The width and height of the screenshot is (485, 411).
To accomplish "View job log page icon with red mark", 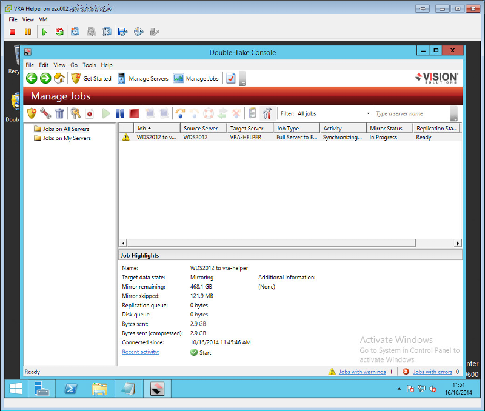I will pos(89,113).
